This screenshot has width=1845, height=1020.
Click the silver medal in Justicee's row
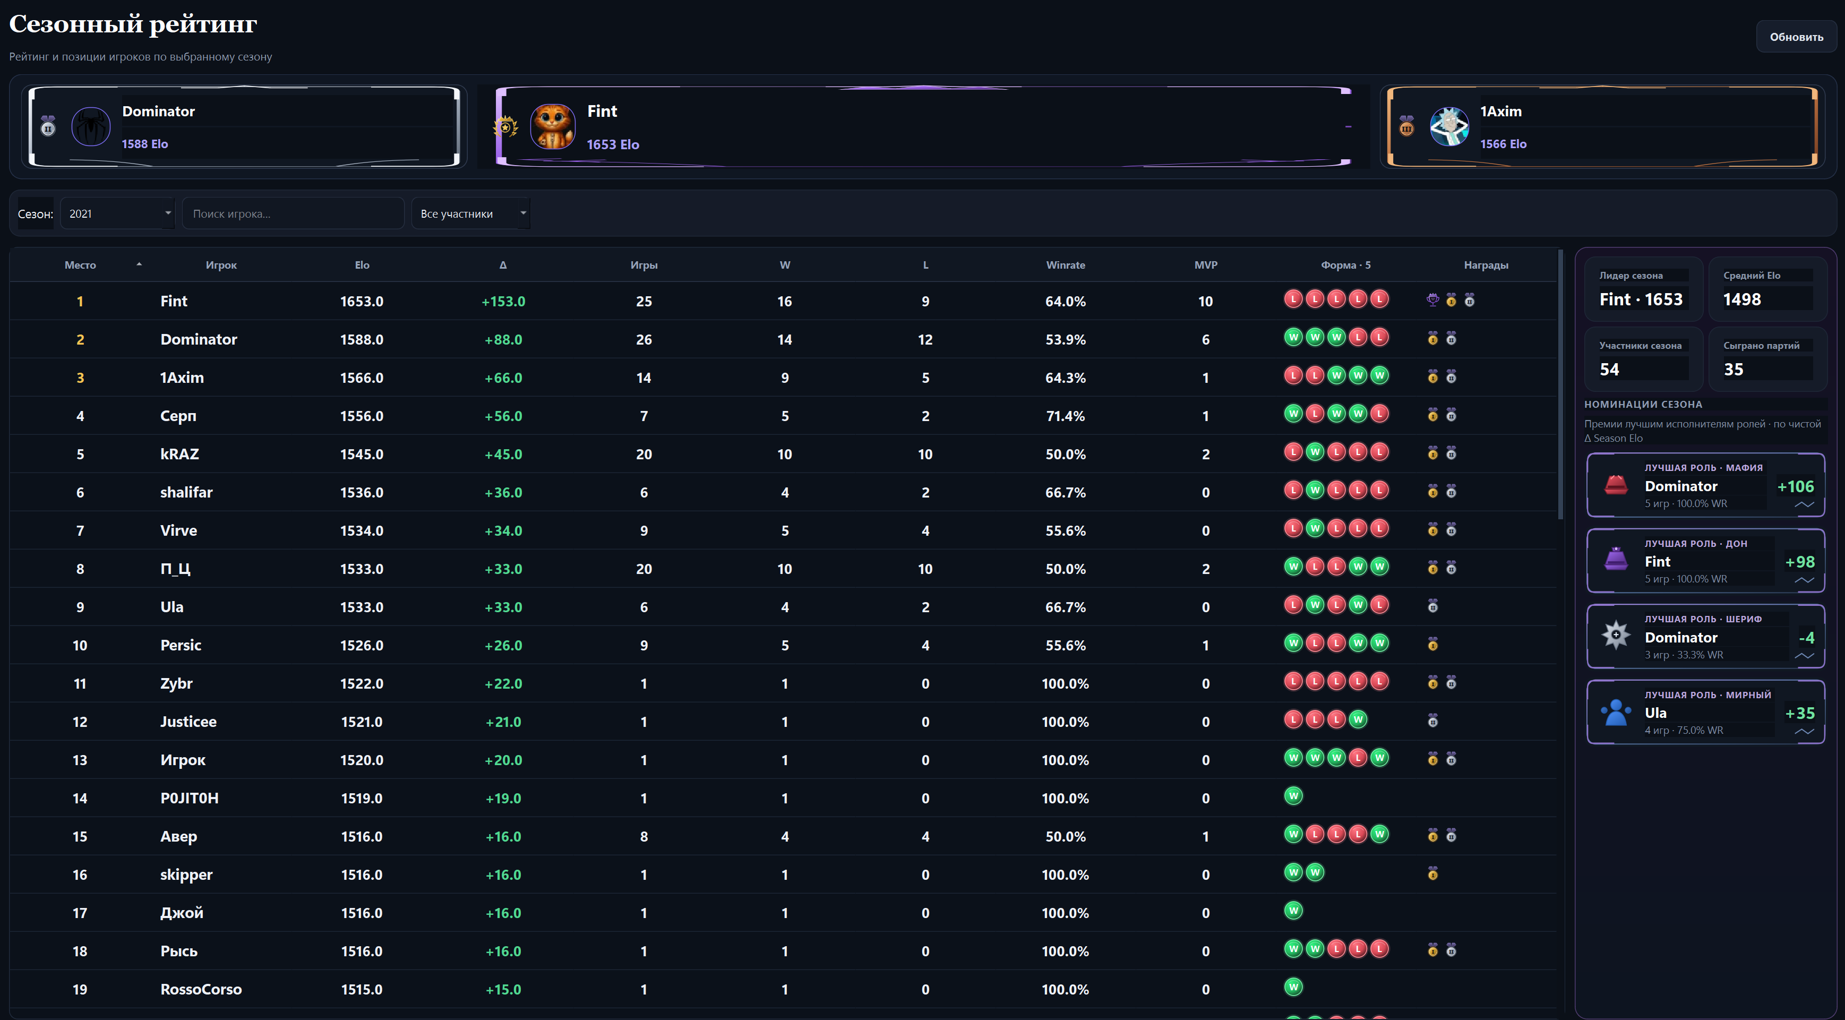coord(1432,721)
